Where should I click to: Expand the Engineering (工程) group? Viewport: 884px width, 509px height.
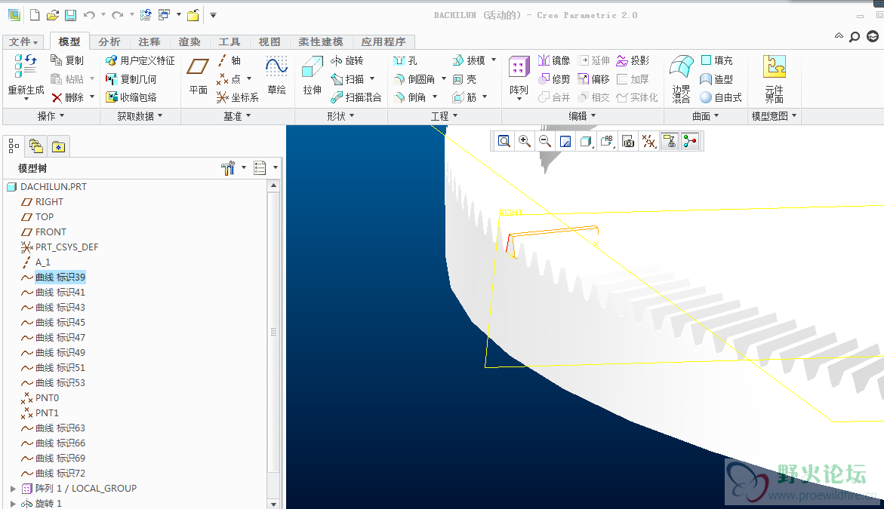(444, 116)
